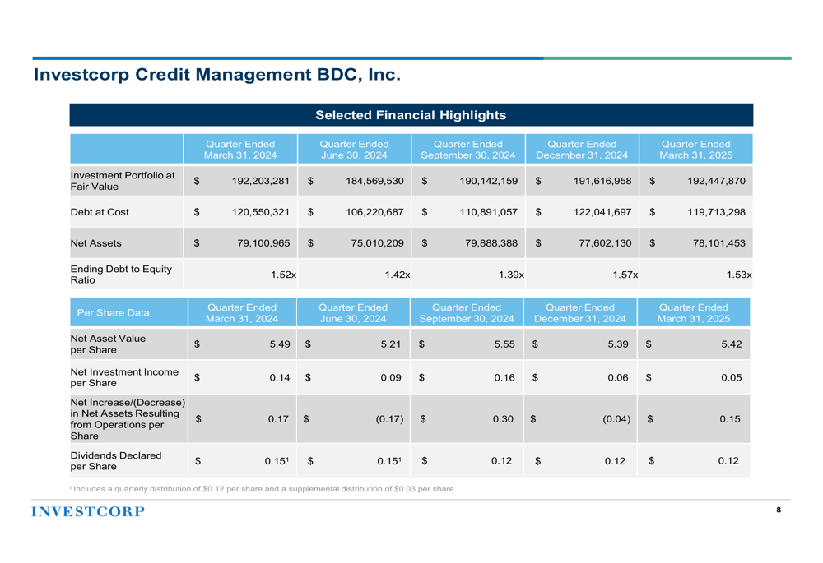823x563 pixels.
Task: Click net investment income value 0.06
Action: click(x=618, y=377)
